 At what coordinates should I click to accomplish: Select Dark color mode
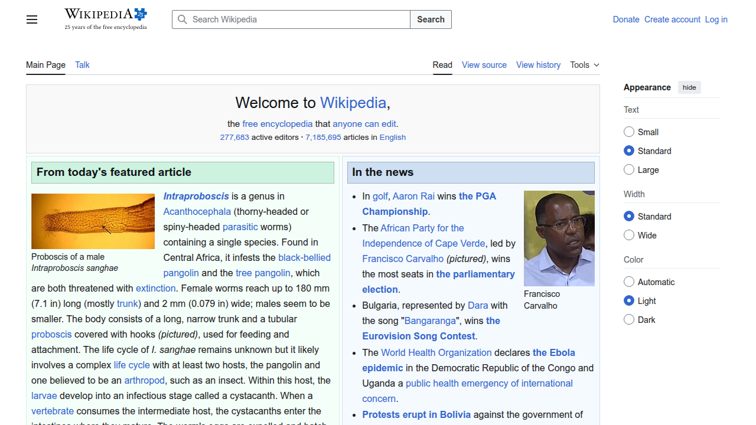click(x=629, y=319)
